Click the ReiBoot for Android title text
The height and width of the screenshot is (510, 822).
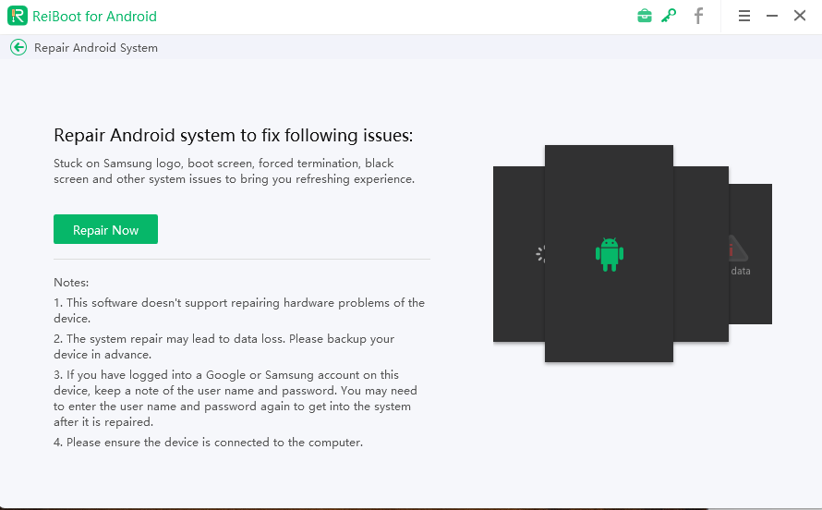click(94, 17)
